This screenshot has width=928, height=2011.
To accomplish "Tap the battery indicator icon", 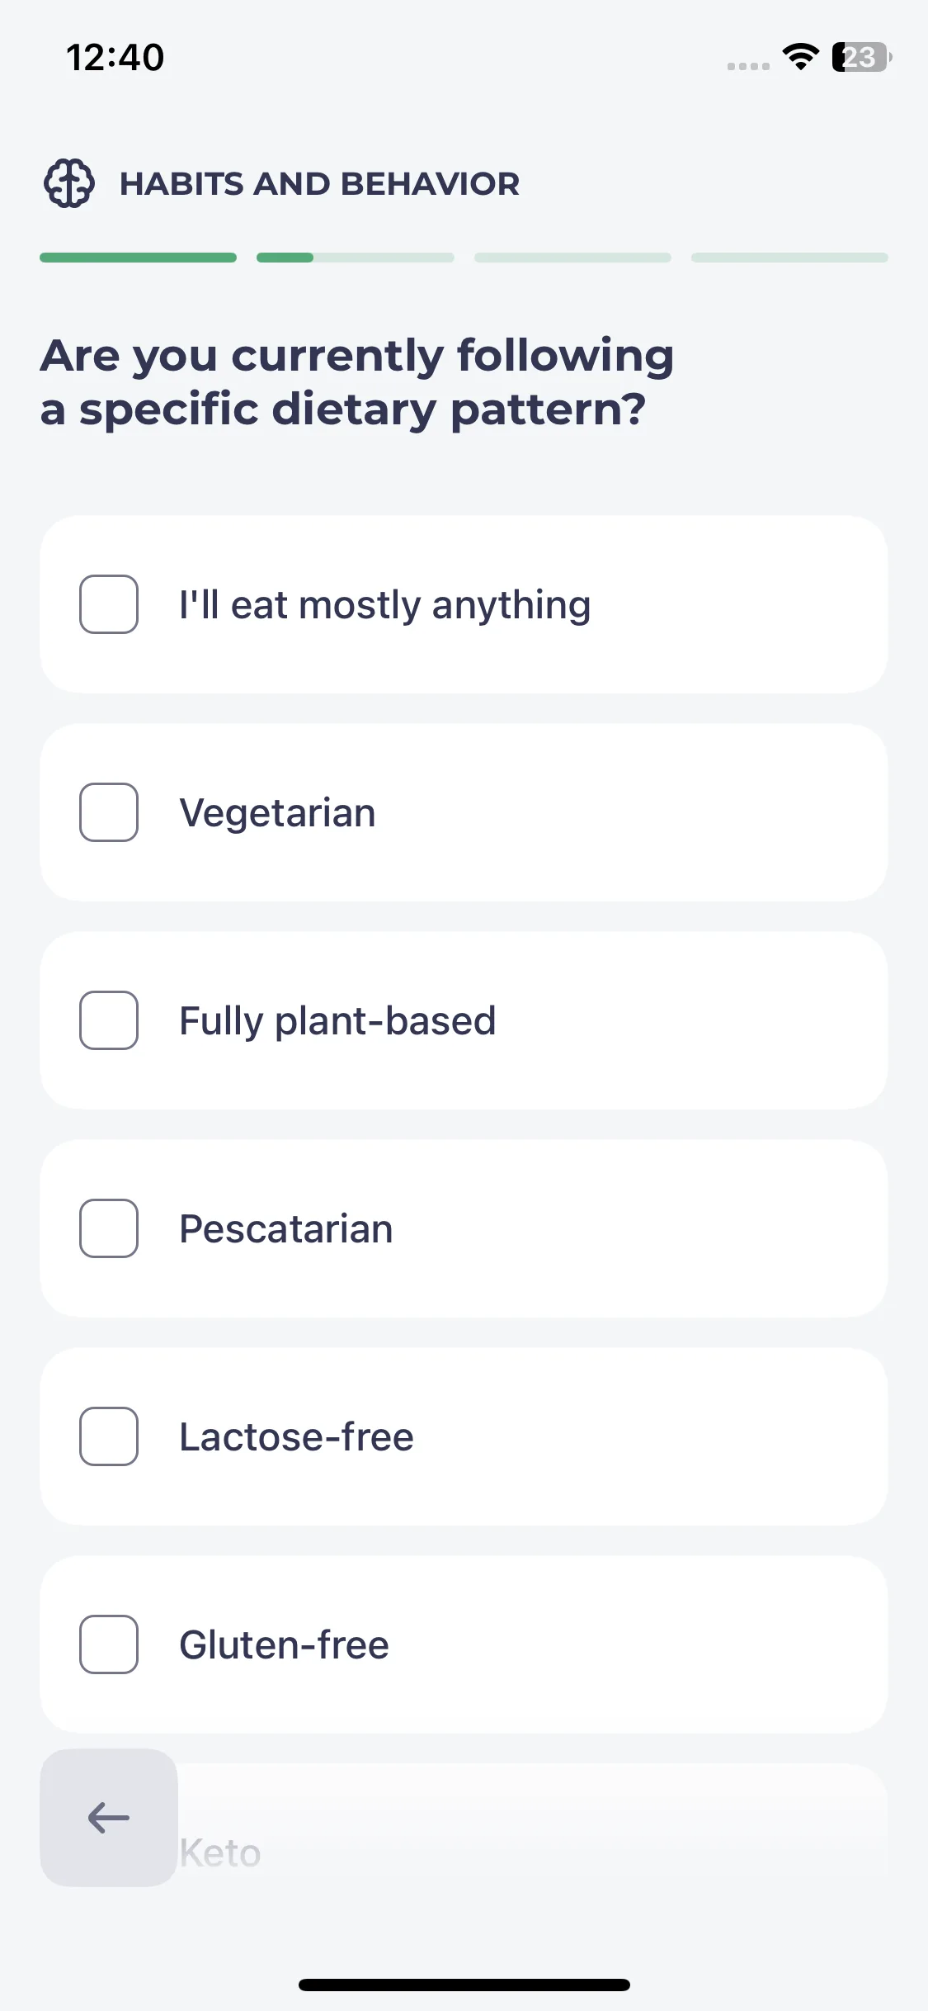I will [x=862, y=57].
